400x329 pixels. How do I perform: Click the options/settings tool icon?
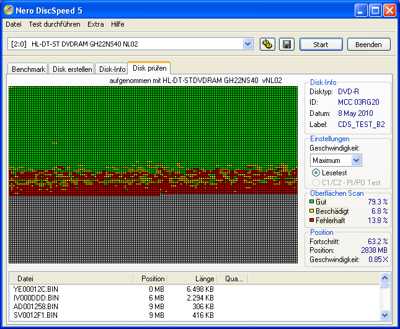(x=267, y=45)
